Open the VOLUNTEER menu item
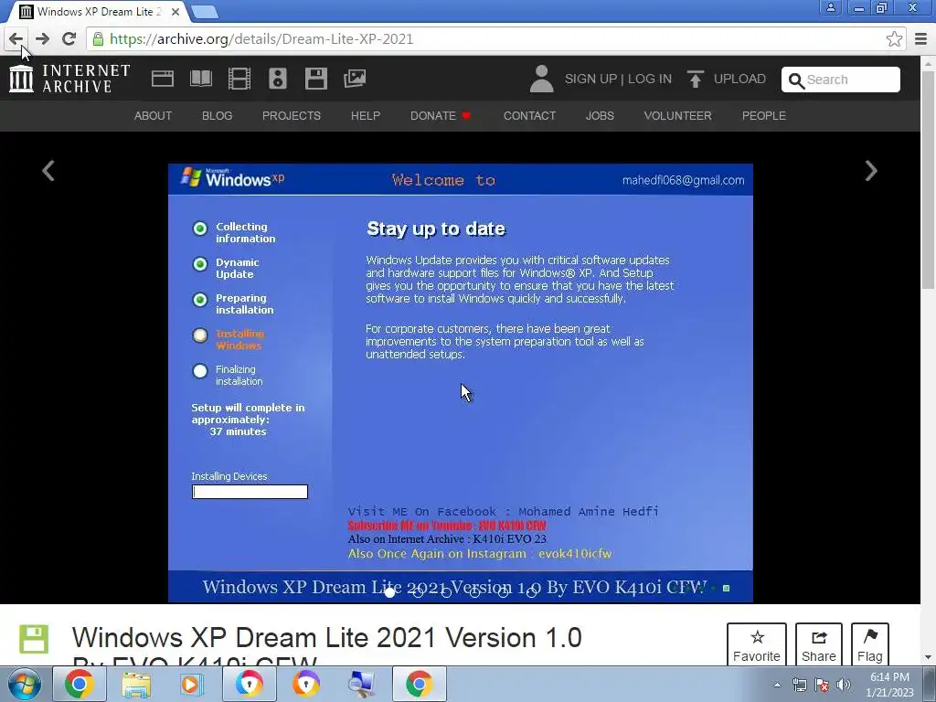Screen dimensions: 936x702 677,116
